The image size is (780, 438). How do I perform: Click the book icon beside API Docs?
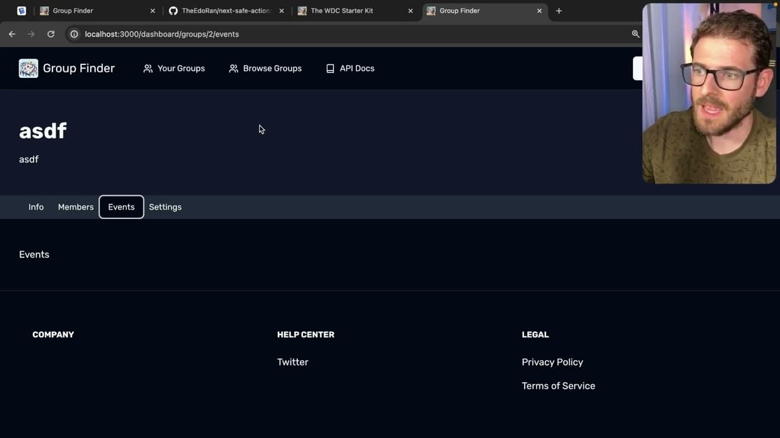[330, 69]
